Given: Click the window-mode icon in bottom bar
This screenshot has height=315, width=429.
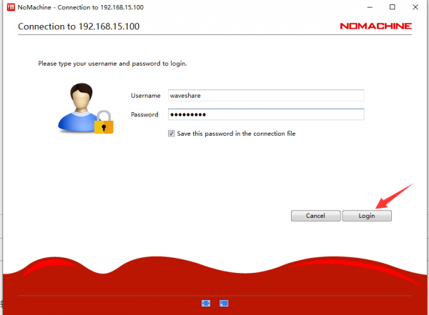Looking at the screenshot, I should coord(224,304).
